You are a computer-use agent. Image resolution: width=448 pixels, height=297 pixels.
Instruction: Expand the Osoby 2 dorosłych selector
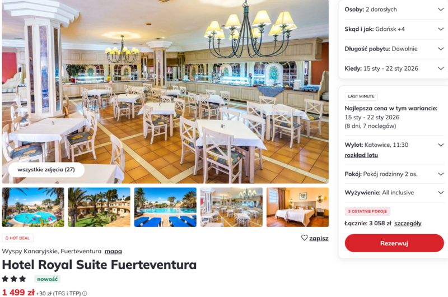point(394,10)
